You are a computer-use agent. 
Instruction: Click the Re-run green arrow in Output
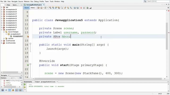[25, 84]
